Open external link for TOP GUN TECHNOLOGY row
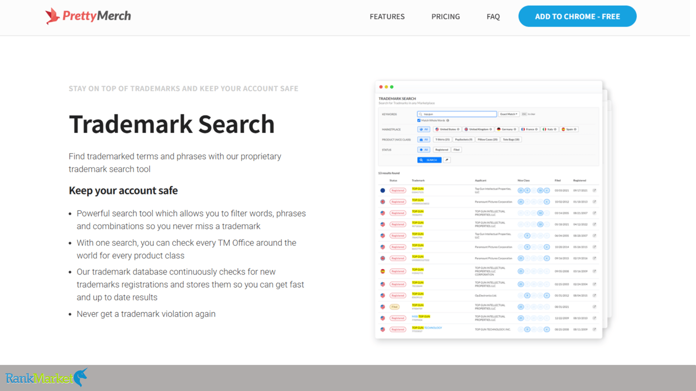Viewport: 696px width, 391px height. [x=594, y=329]
